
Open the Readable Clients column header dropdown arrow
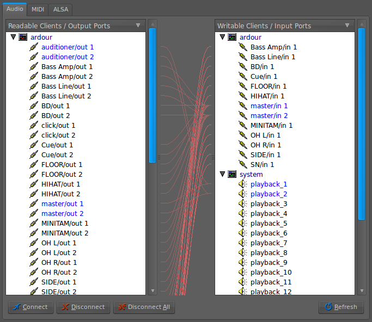click(x=138, y=26)
